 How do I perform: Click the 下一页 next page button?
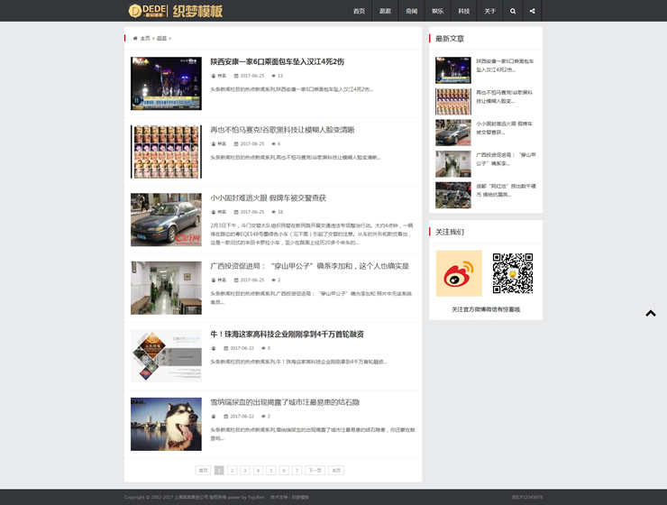pyautogui.click(x=314, y=471)
